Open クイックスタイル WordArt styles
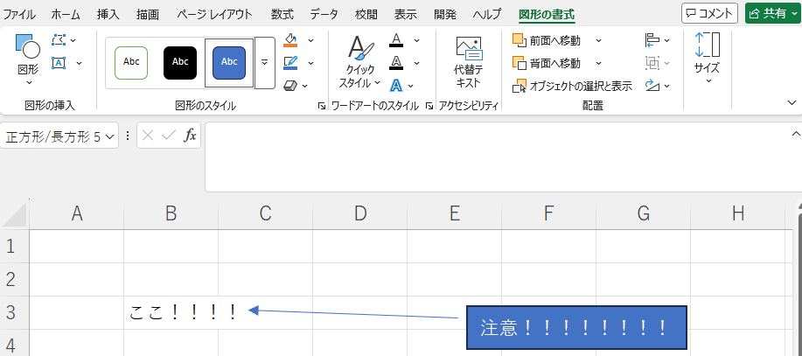Screen dimensions: 802x356 (360, 62)
